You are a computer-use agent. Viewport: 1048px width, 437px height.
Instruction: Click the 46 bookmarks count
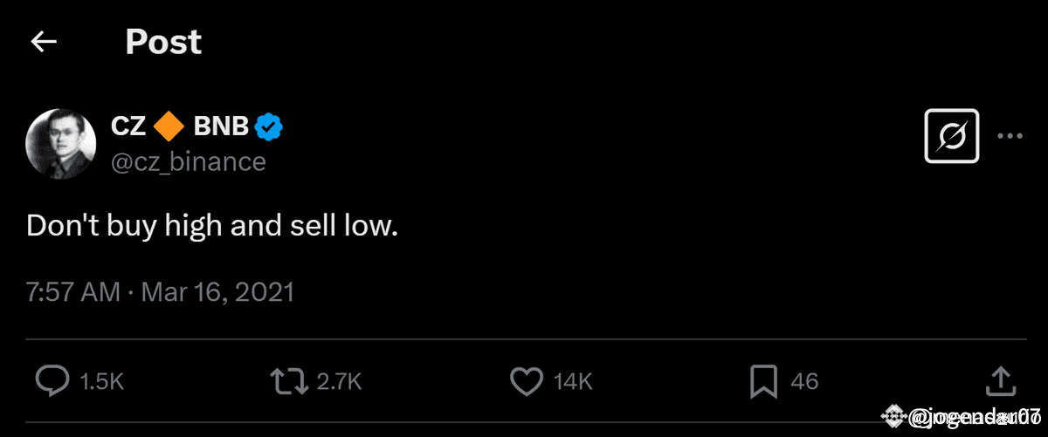click(x=804, y=381)
